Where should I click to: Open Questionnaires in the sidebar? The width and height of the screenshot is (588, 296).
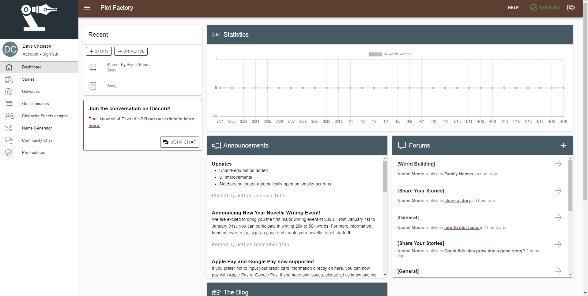click(35, 104)
